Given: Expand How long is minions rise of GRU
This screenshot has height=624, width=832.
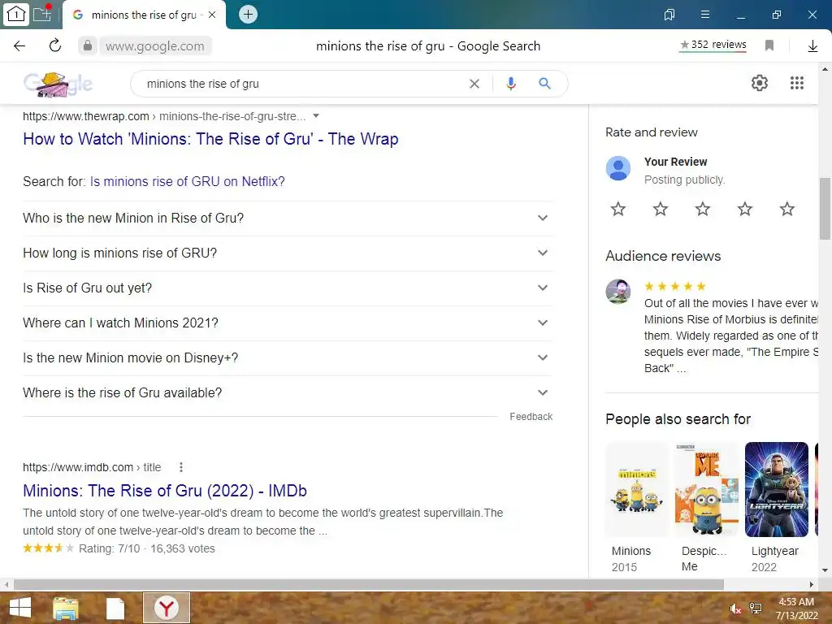Looking at the screenshot, I should tap(288, 253).
